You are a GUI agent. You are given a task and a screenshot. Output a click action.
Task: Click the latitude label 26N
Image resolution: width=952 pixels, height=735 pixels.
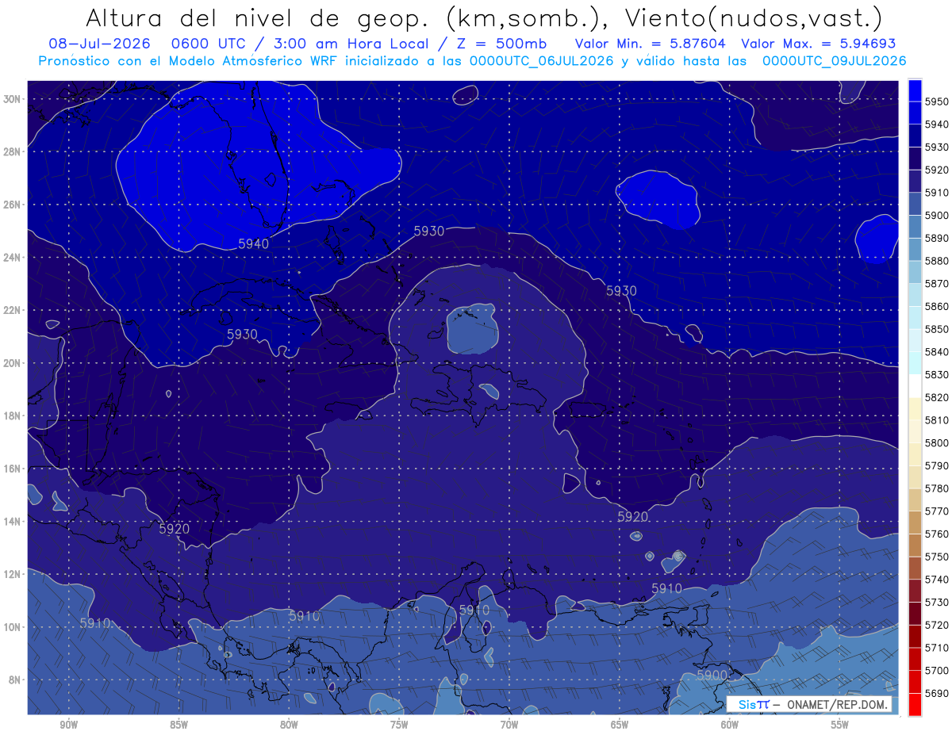tap(12, 205)
